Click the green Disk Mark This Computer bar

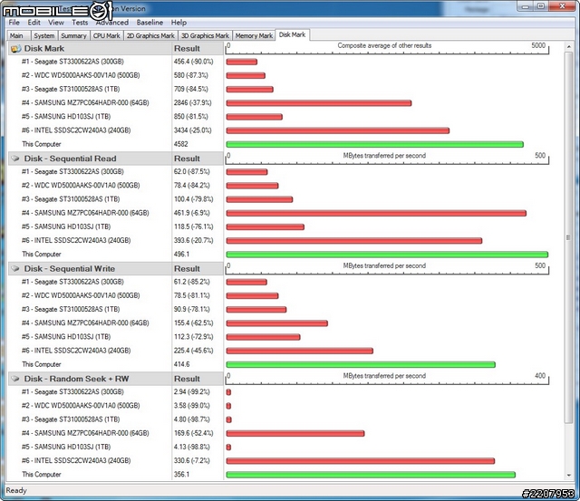coord(374,145)
